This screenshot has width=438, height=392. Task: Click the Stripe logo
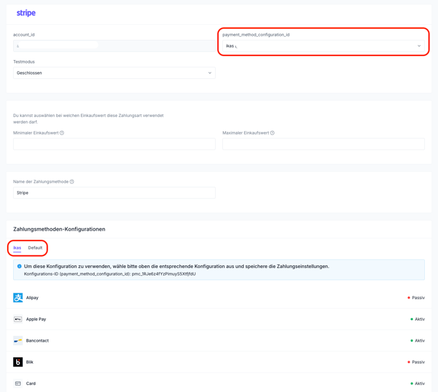tap(26, 13)
